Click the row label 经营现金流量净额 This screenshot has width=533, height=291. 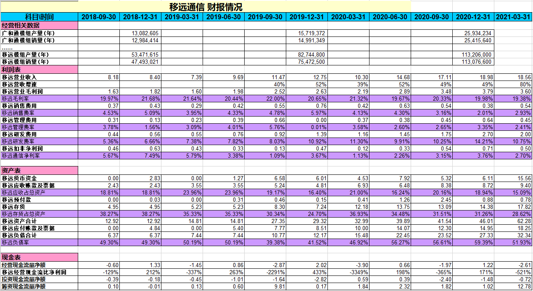click(x=39, y=265)
